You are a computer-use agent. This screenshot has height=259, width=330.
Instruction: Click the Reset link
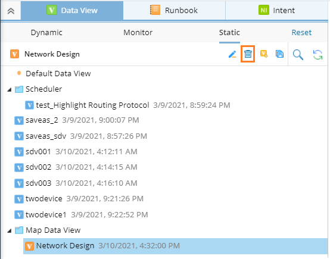(301, 33)
